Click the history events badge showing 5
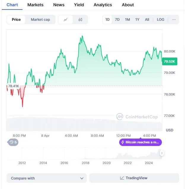The image size is (185, 189). point(13,142)
